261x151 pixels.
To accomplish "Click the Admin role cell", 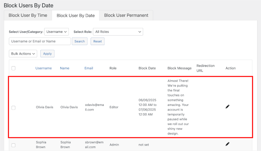I will tap(114, 145).
